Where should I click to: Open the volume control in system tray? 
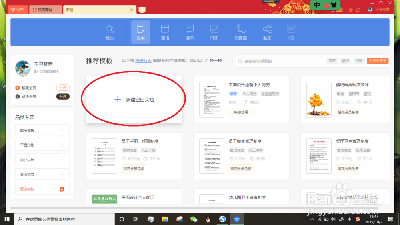pos(333,219)
